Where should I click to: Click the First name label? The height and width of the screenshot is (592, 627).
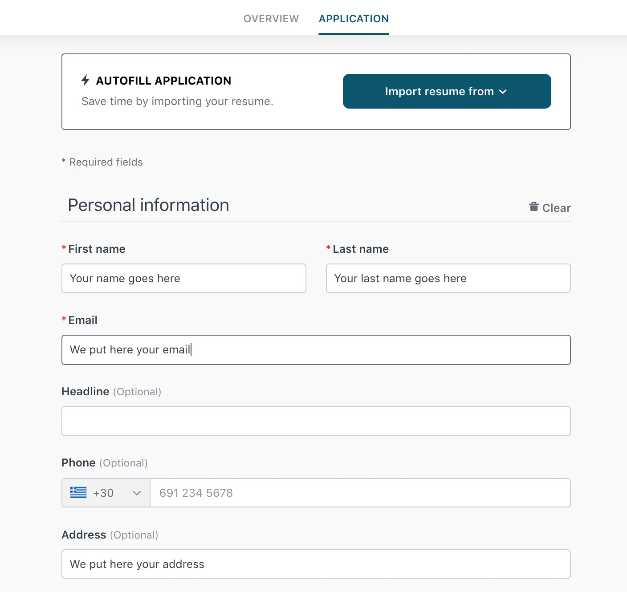(97, 249)
